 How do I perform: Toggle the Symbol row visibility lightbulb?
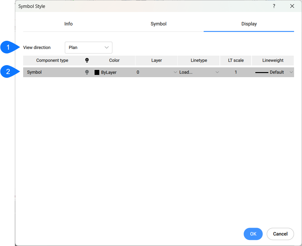87,72
